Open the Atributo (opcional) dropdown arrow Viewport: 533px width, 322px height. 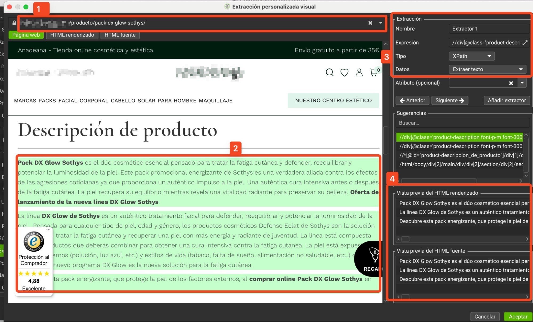pyautogui.click(x=522, y=83)
